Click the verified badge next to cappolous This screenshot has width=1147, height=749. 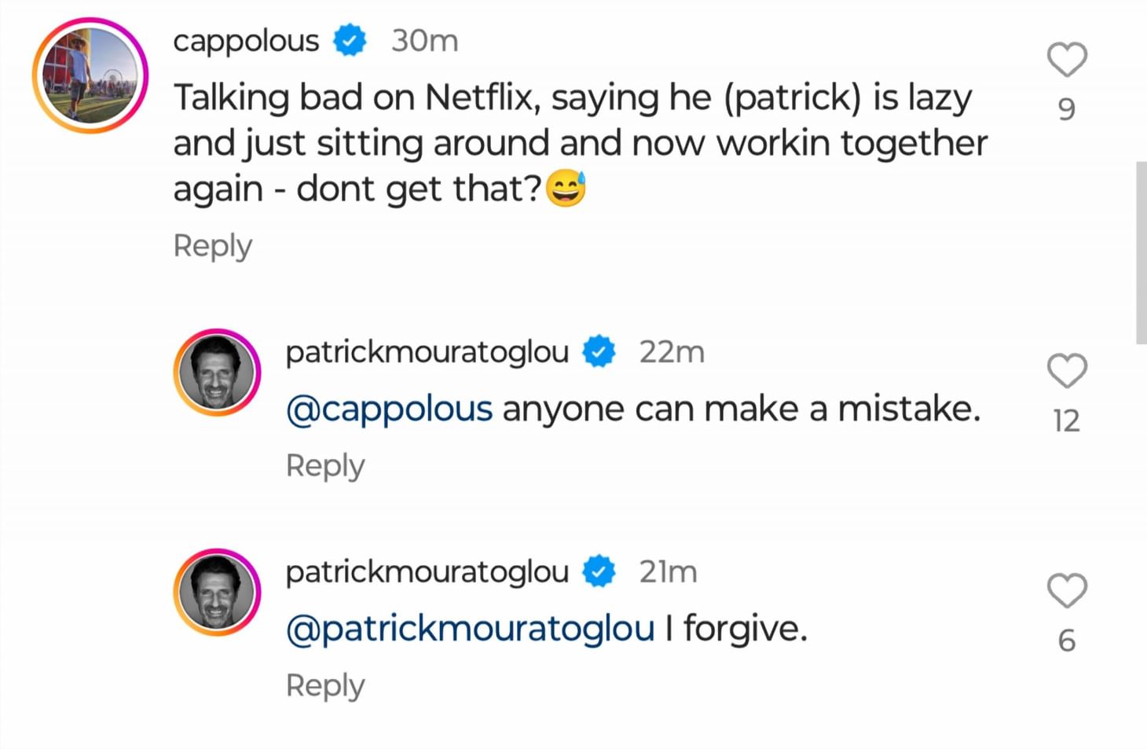click(x=349, y=41)
